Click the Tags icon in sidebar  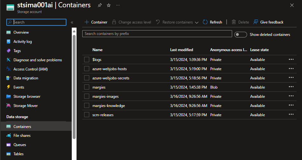coord(9,51)
